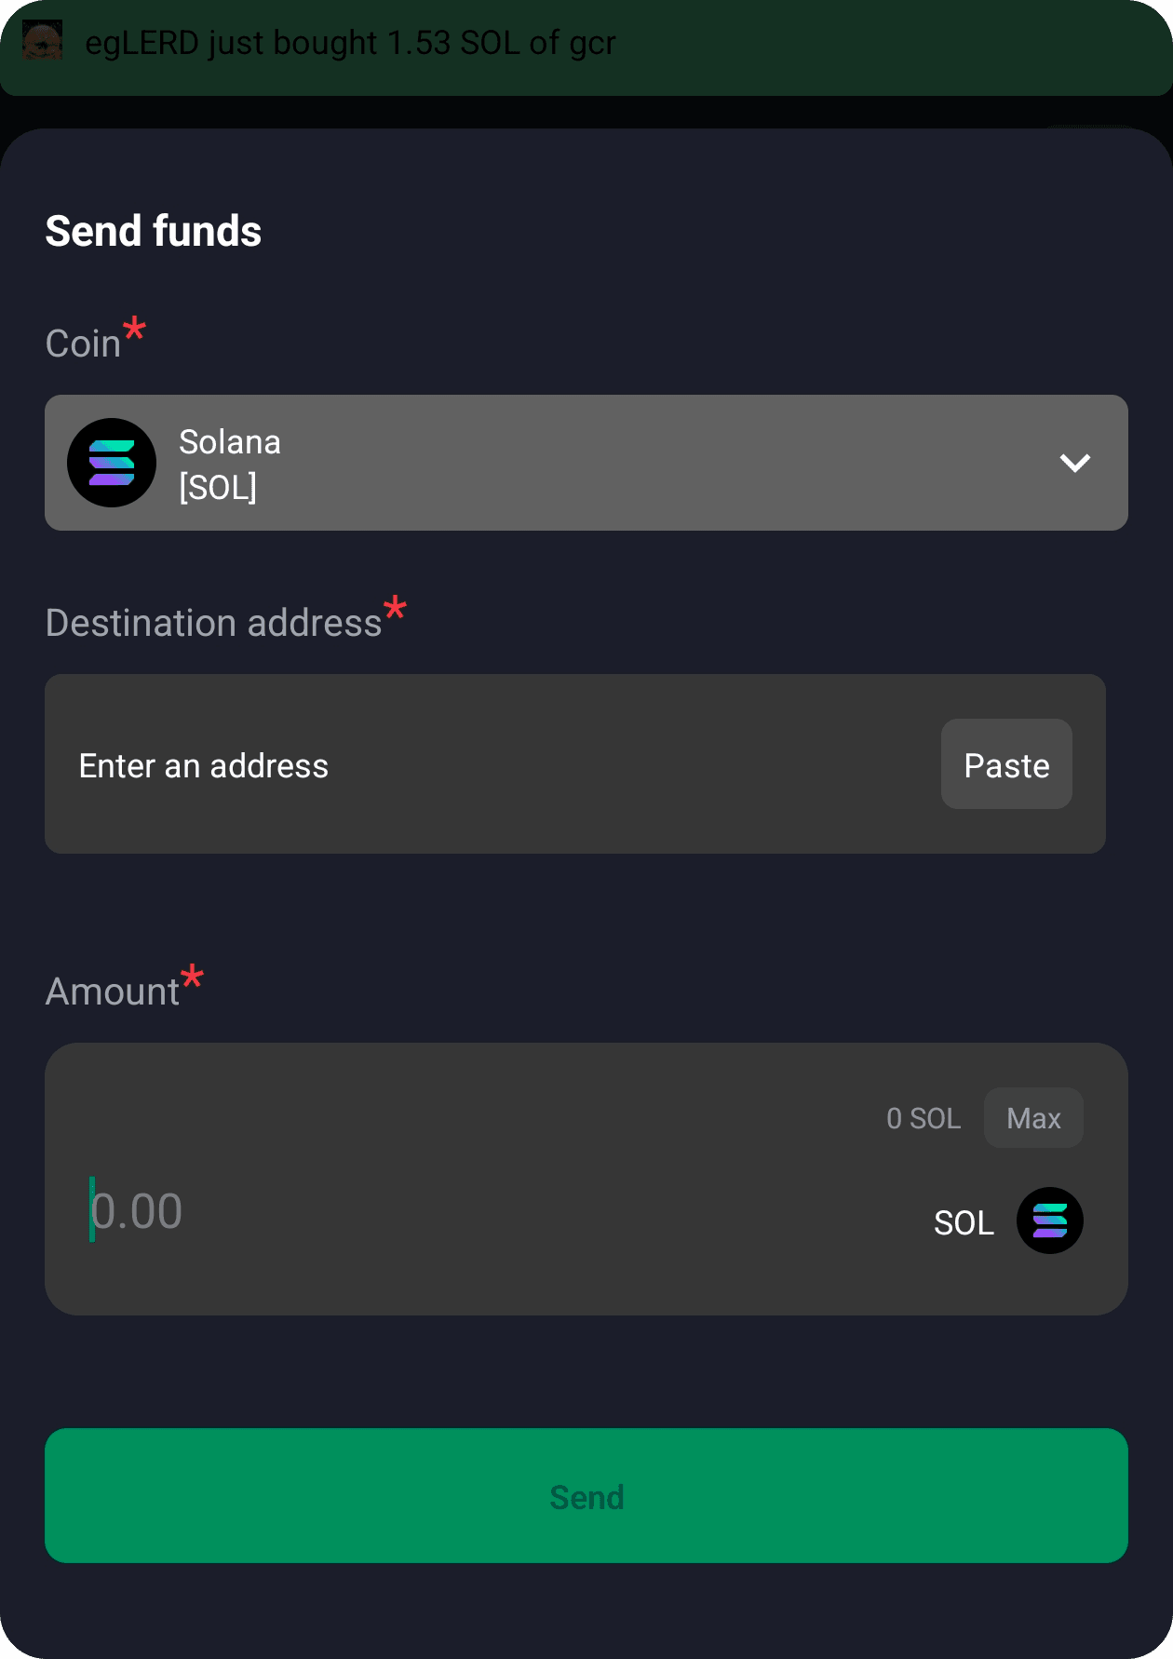Screen dimensions: 1173x1659
Task: Click the Amount field label
Action: click(x=114, y=990)
